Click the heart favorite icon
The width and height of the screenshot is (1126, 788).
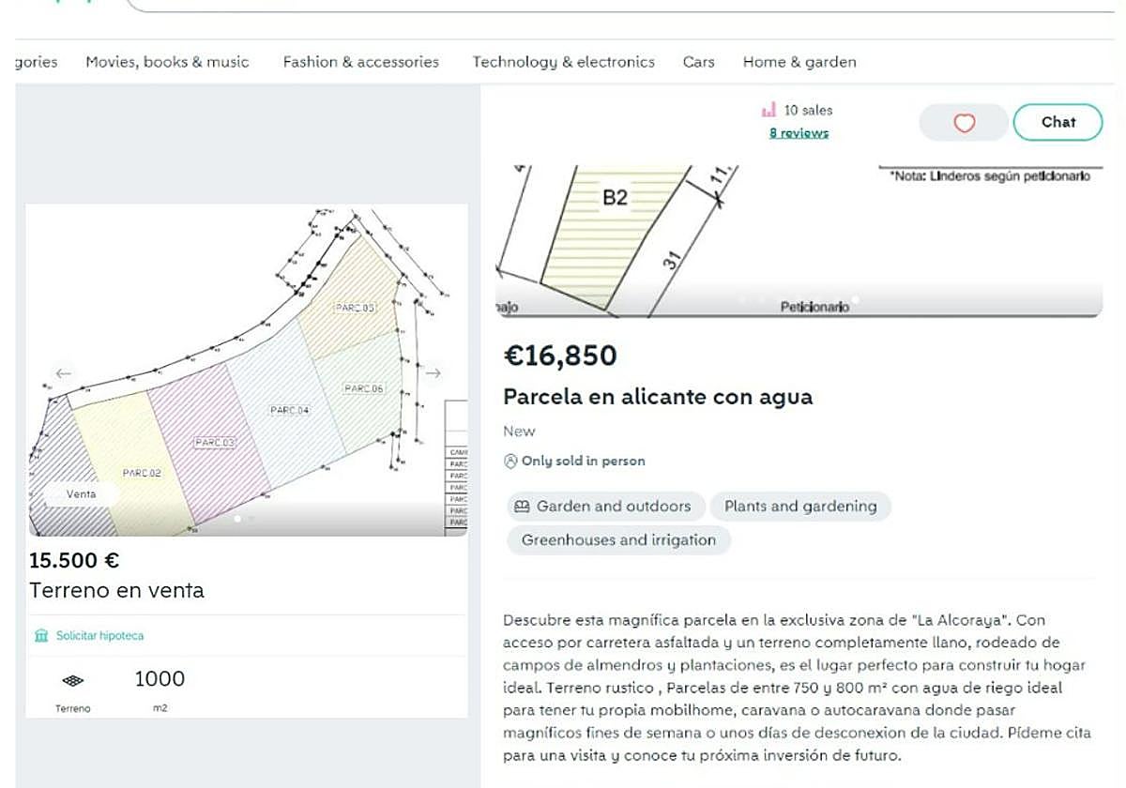(964, 123)
